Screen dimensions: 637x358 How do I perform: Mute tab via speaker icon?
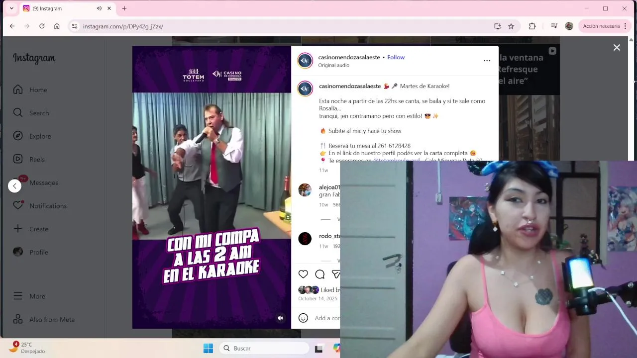click(99, 8)
